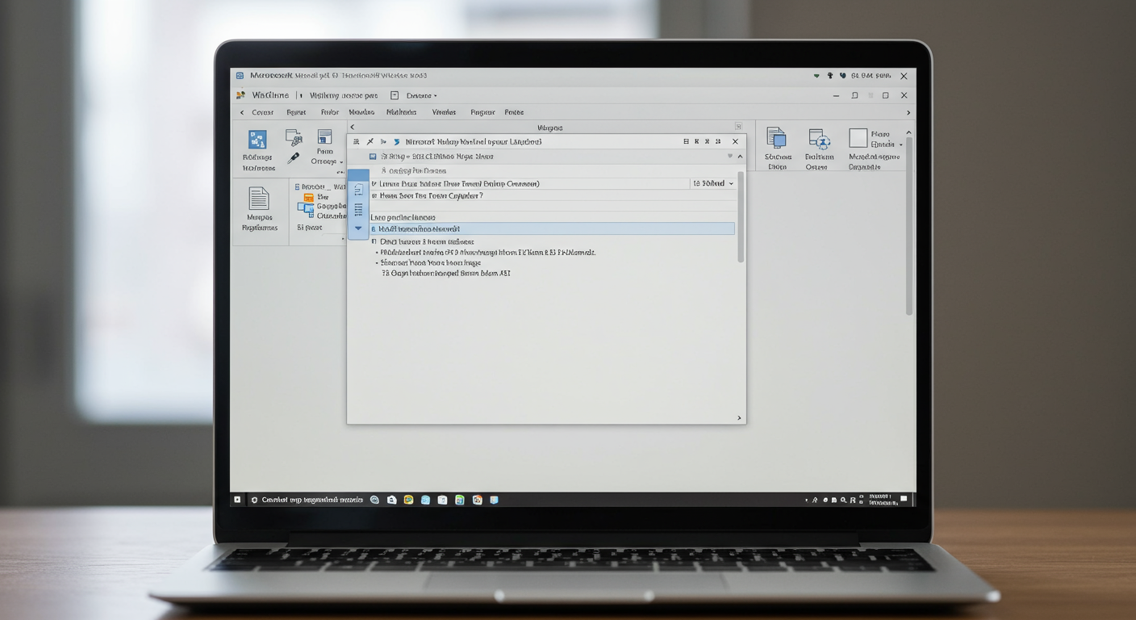Click the pin icon in the dialog title bar
The height and width of the screenshot is (620, 1136).
pyautogui.click(x=370, y=142)
